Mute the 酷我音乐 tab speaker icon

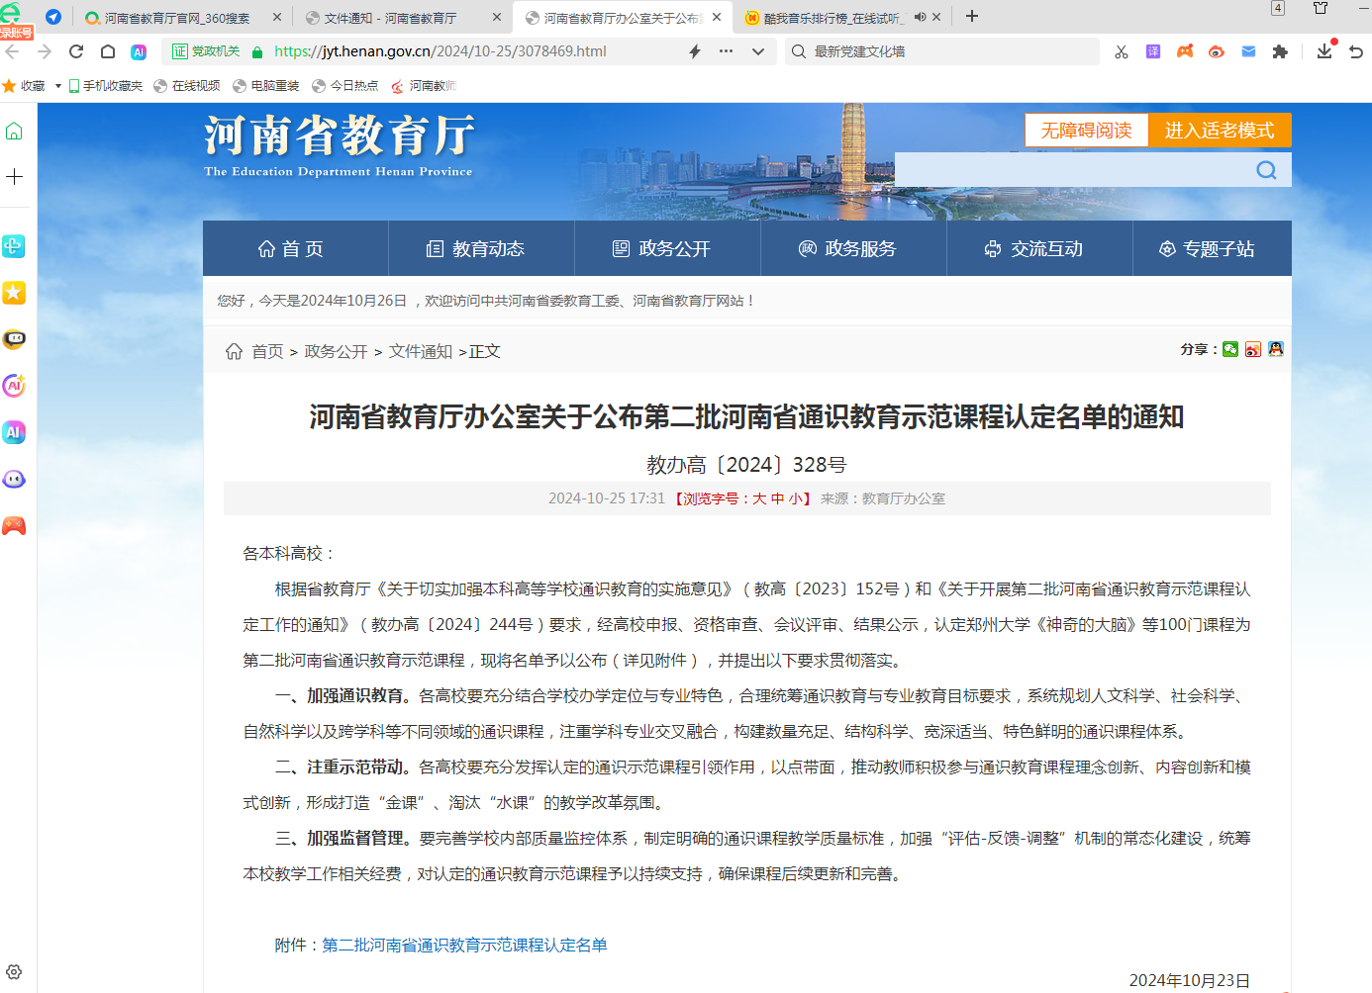(x=920, y=17)
